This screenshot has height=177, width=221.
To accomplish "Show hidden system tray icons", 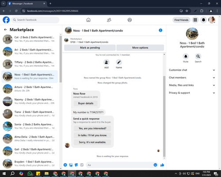I will [x=176, y=173].
